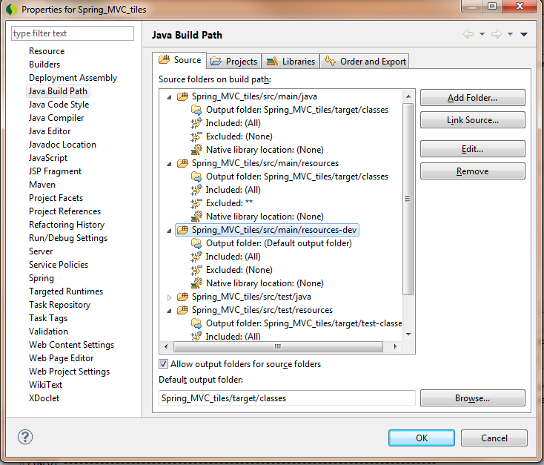The width and height of the screenshot is (544, 465).
Task: Click source folder icon for src/test/resources
Action: pyautogui.click(x=182, y=310)
